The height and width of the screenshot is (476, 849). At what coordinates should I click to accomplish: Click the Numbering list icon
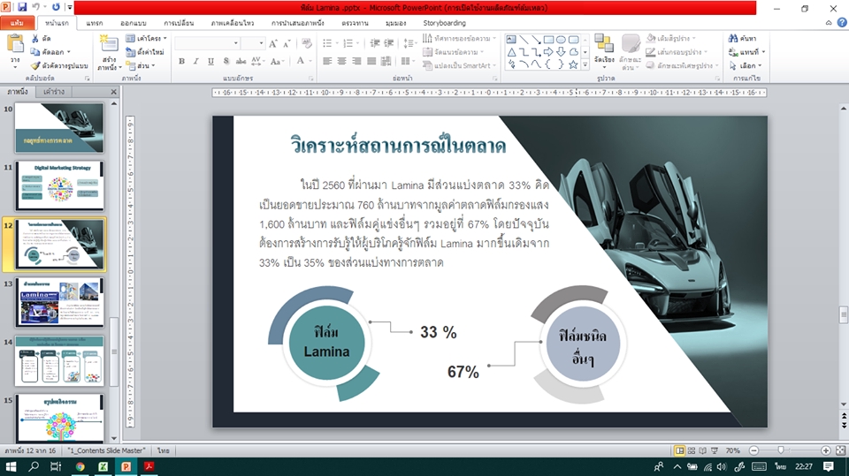pos(350,43)
